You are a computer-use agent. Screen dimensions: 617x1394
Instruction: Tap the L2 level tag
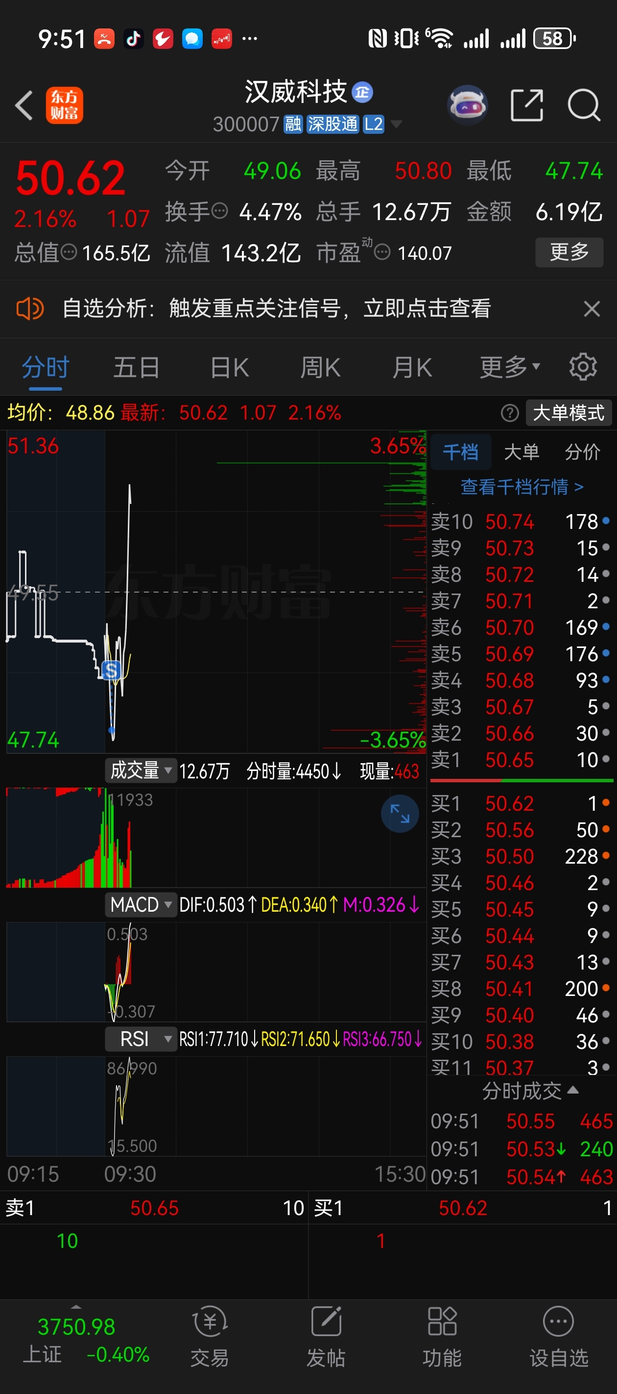(374, 124)
